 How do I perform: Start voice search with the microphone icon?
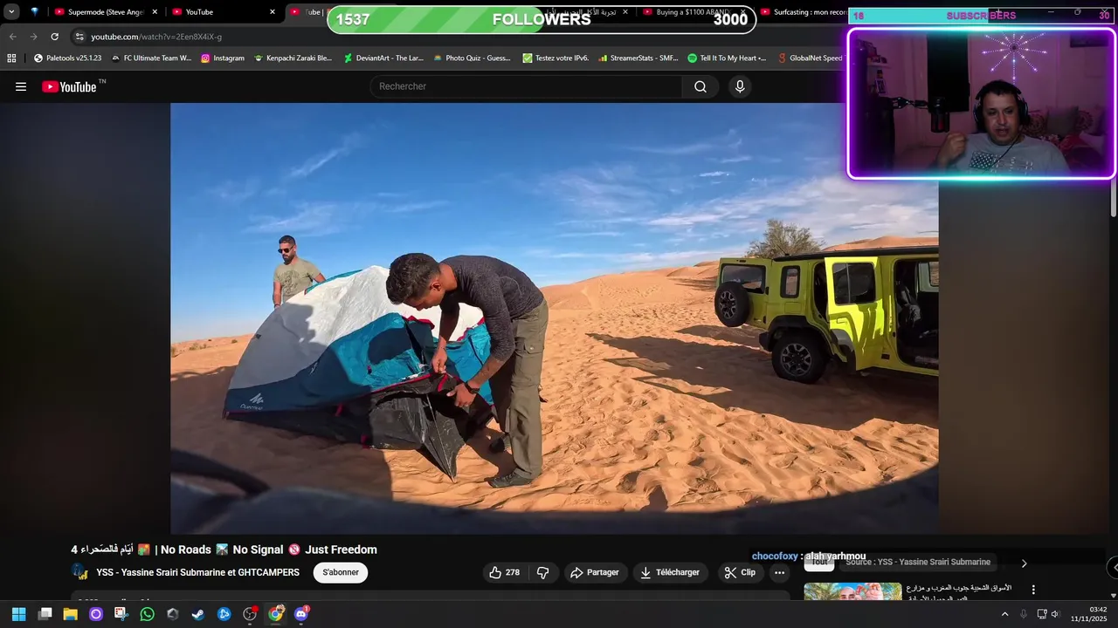pyautogui.click(x=740, y=86)
